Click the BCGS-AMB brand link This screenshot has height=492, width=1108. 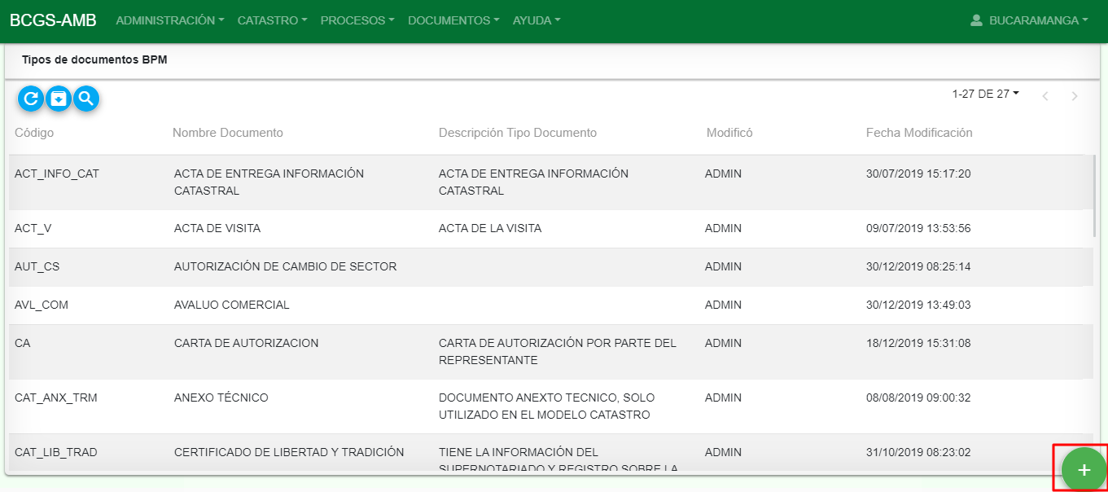point(53,20)
